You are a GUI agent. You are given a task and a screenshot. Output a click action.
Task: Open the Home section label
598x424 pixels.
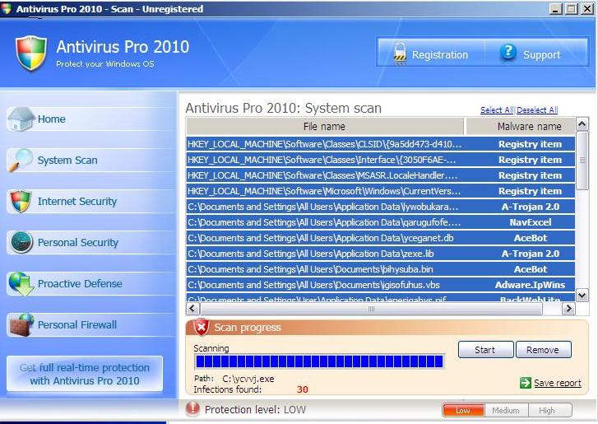[52, 119]
